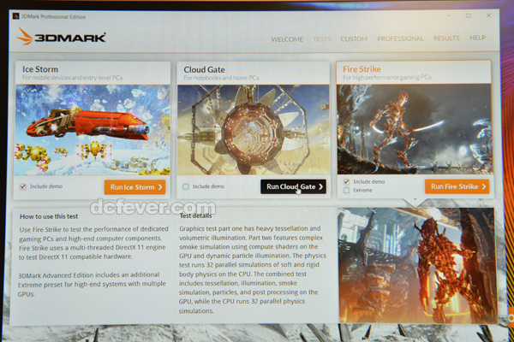
Task: Click the 'Test details' heading
Action: pyautogui.click(x=195, y=215)
